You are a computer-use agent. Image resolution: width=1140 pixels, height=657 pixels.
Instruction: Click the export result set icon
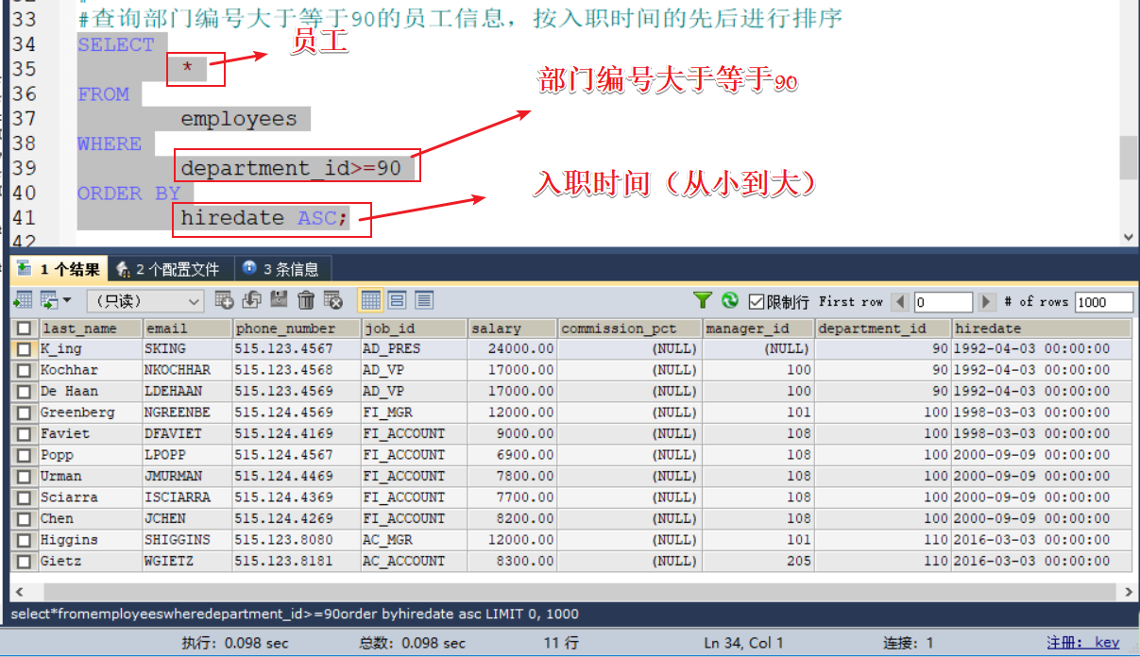coord(23,301)
